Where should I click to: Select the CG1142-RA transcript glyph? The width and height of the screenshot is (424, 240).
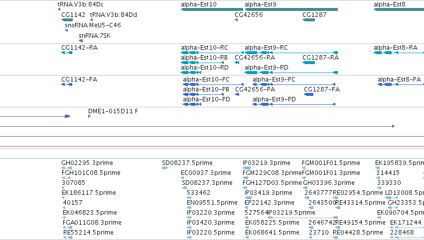click(67, 53)
